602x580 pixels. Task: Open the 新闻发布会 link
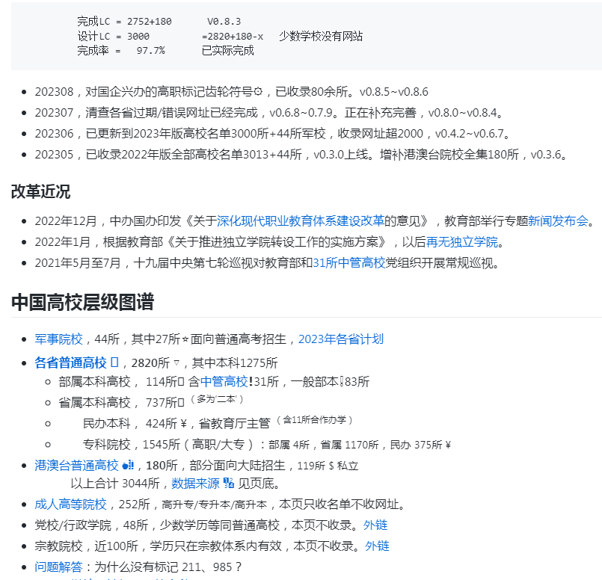tap(558, 220)
